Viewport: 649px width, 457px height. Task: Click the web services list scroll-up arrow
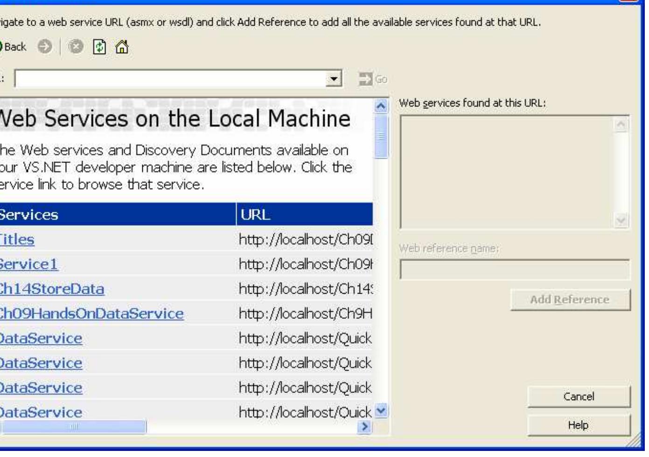click(621, 125)
